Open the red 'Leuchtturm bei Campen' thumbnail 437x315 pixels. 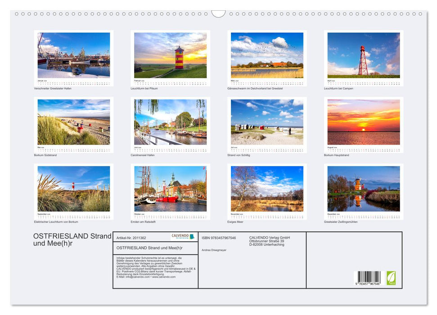[x=365, y=56]
